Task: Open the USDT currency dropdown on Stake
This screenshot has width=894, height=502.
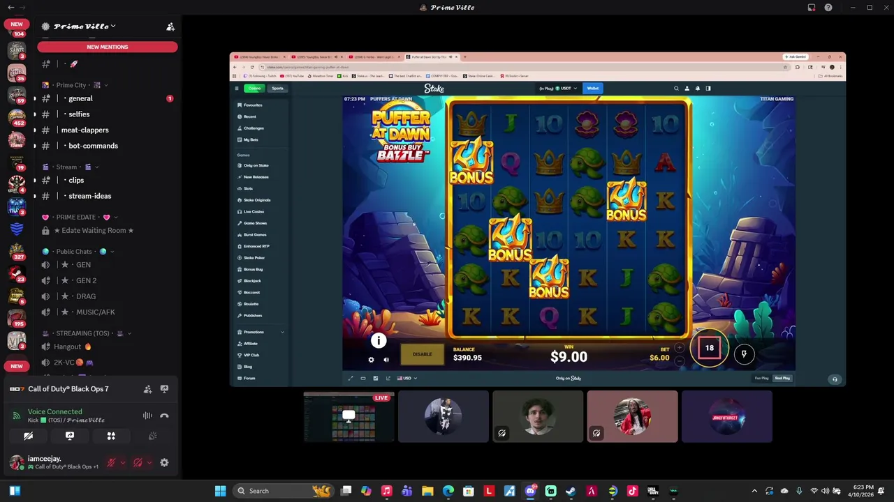Action: tap(558, 89)
